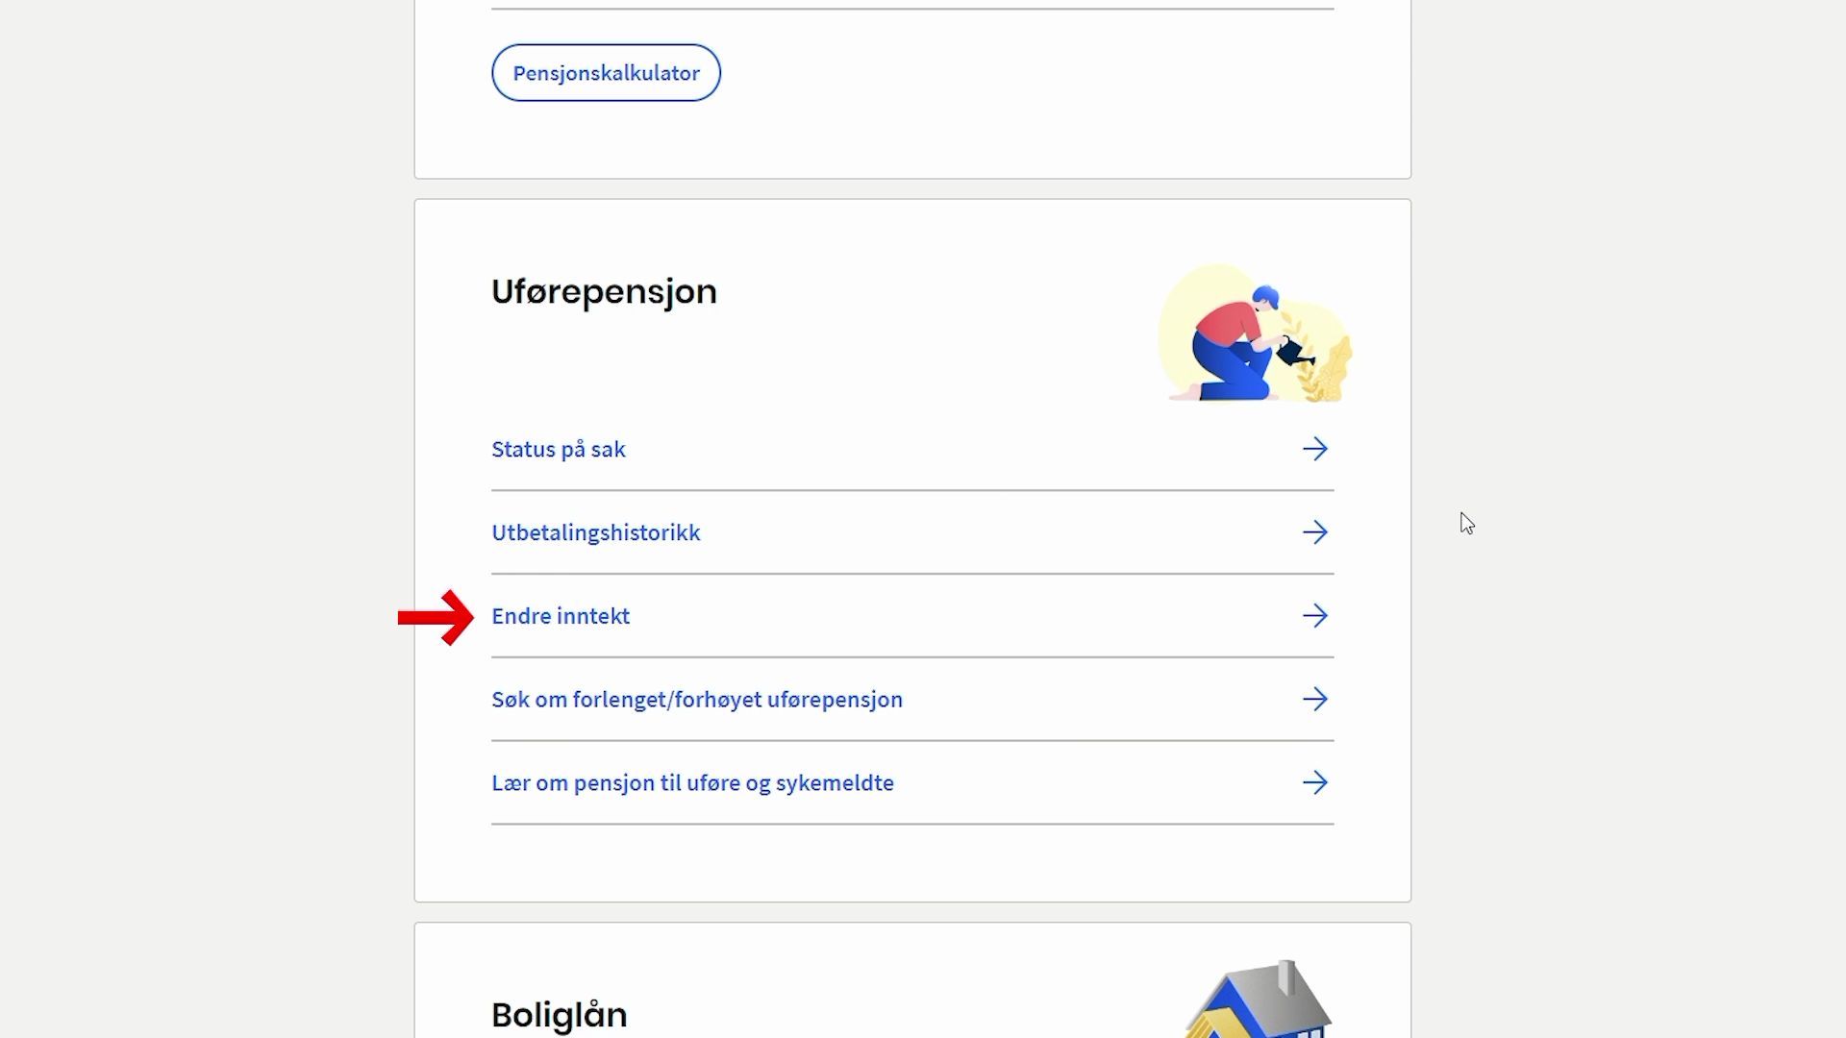
Task: Click the black watering can in the illustration
Action: point(1293,353)
